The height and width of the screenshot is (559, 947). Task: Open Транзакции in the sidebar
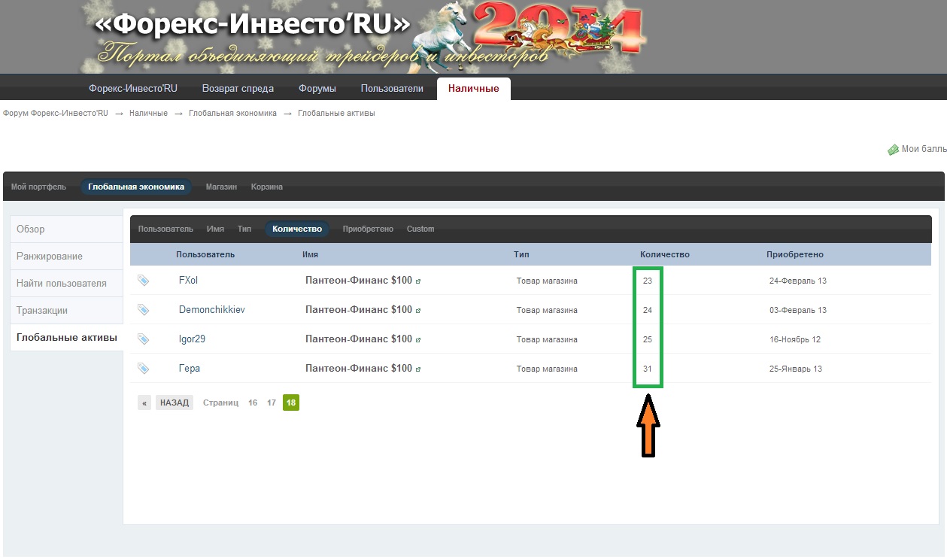point(66,310)
